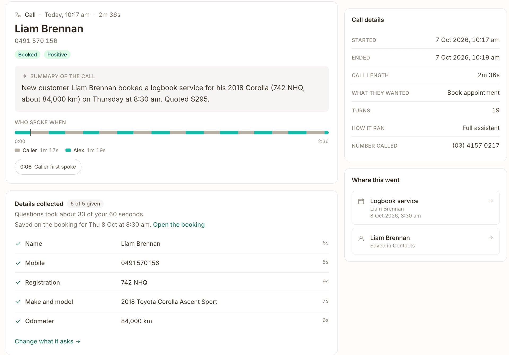Click the arrow on the Liam Brennan contact card
This screenshot has height=355, width=509.
tap(490, 238)
